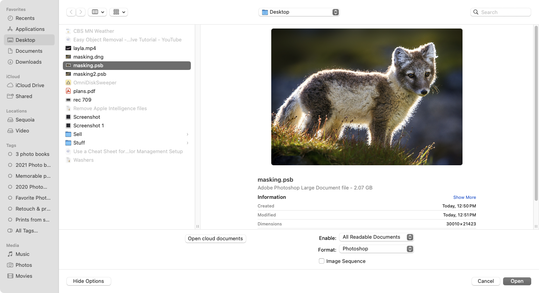Select the masking2.psb file
The width and height of the screenshot is (539, 293).
click(90, 74)
